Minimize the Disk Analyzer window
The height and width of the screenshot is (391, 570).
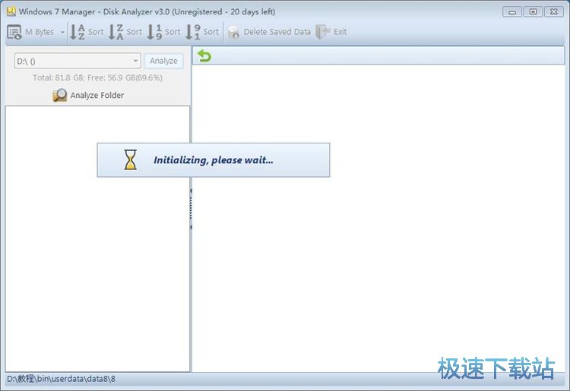point(512,12)
